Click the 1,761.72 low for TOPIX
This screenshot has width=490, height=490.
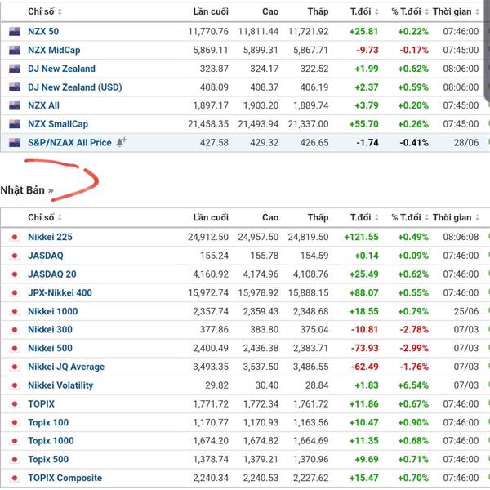[x=311, y=403]
